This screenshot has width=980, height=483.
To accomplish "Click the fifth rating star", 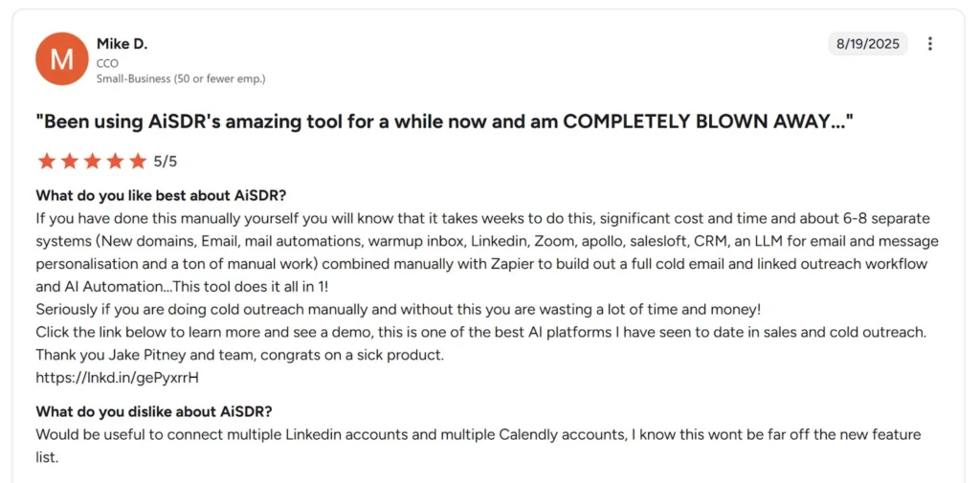I will [x=138, y=161].
